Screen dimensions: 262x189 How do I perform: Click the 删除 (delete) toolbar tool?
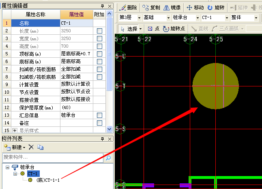(128, 8)
